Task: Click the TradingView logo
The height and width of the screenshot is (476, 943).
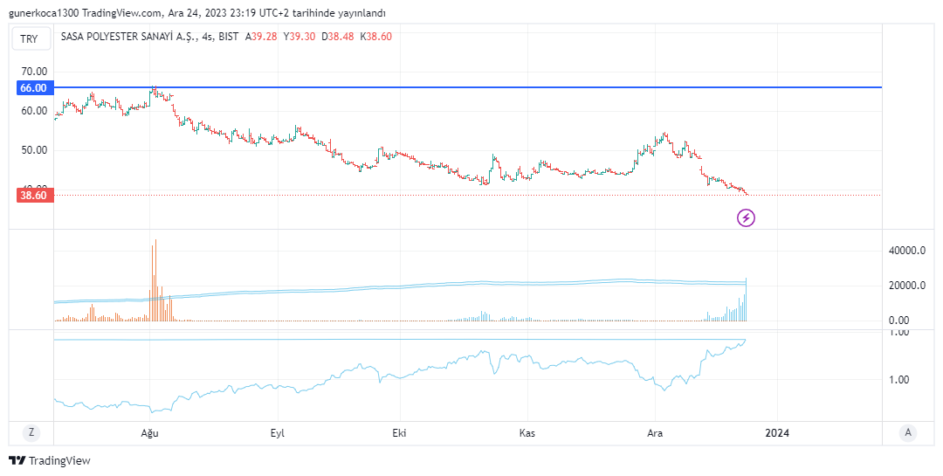Action: 50,460
